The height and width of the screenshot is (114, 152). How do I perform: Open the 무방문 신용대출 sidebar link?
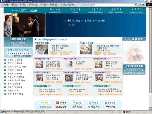15,60
